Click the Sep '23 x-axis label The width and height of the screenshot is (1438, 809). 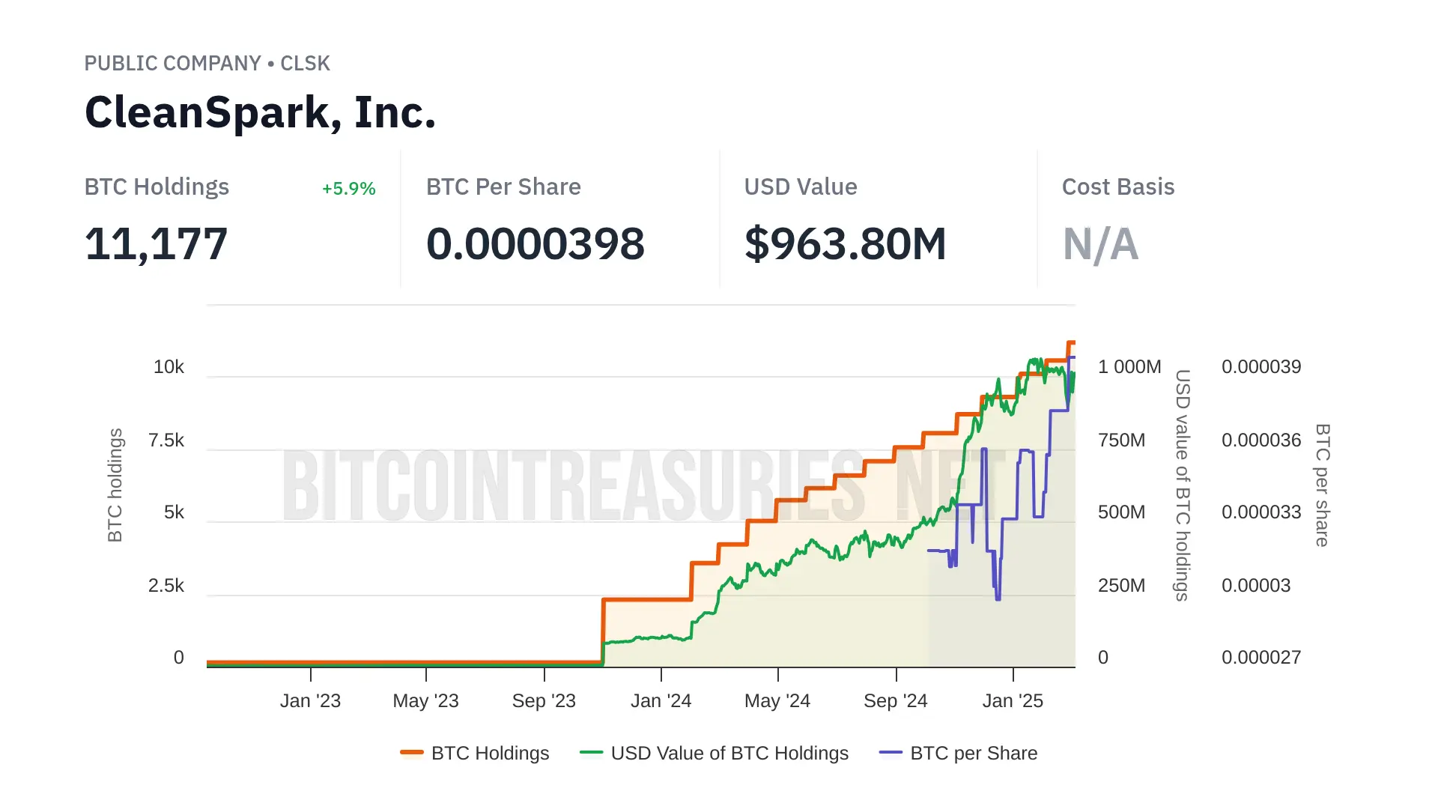pyautogui.click(x=544, y=700)
